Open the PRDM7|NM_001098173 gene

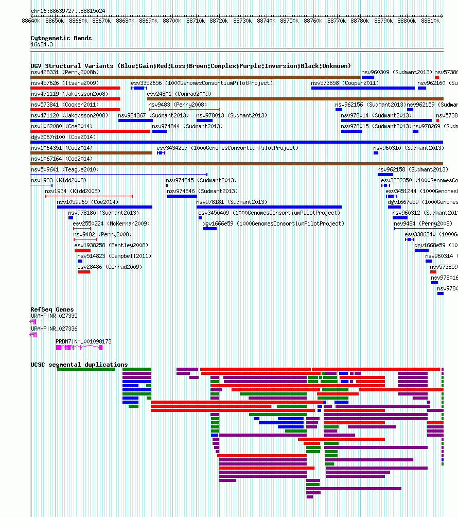point(84,341)
